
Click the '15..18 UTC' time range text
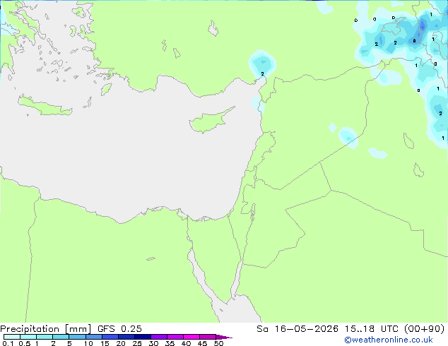coord(371,329)
